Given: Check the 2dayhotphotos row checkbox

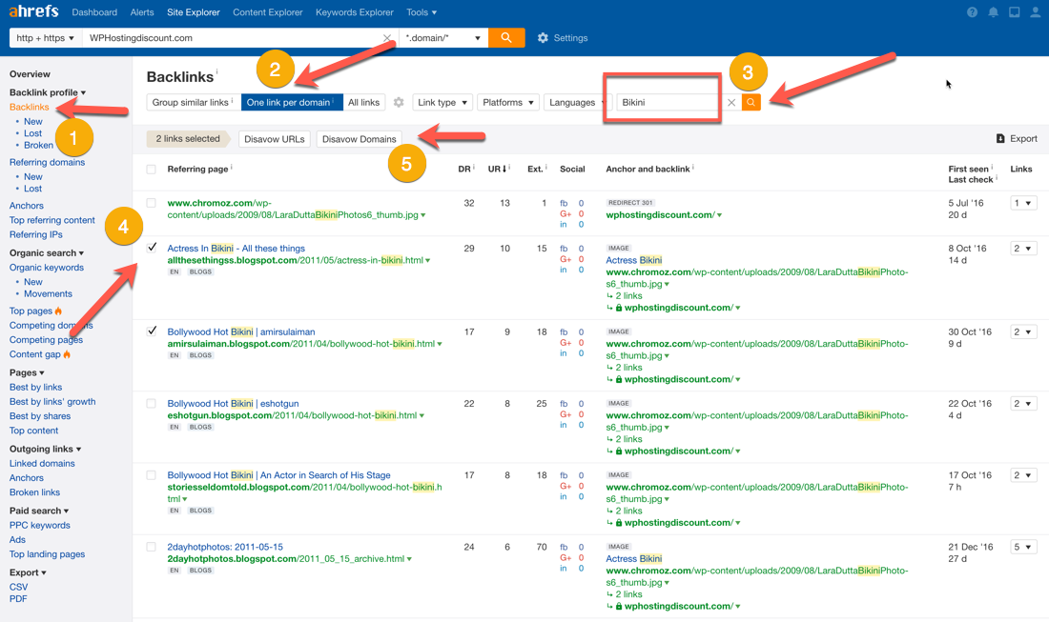Looking at the screenshot, I should click(x=152, y=547).
